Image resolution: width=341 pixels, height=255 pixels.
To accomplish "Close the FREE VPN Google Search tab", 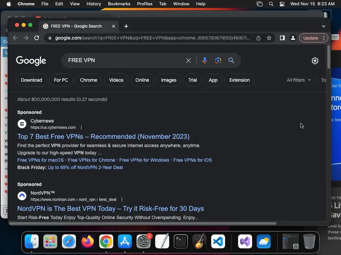I will click(114, 26).
